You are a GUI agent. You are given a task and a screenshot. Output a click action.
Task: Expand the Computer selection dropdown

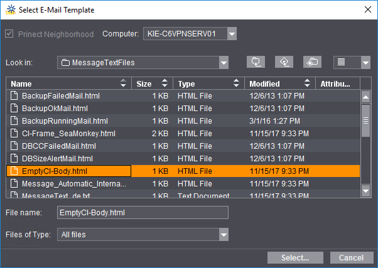(232, 34)
